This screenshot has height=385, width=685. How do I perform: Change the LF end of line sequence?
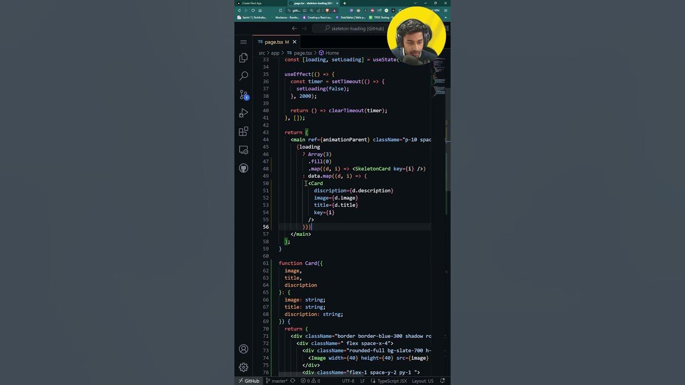tap(362, 381)
